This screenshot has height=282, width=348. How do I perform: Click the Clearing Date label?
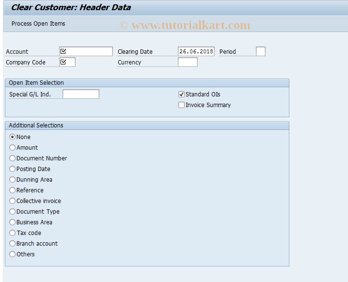pyautogui.click(x=135, y=52)
